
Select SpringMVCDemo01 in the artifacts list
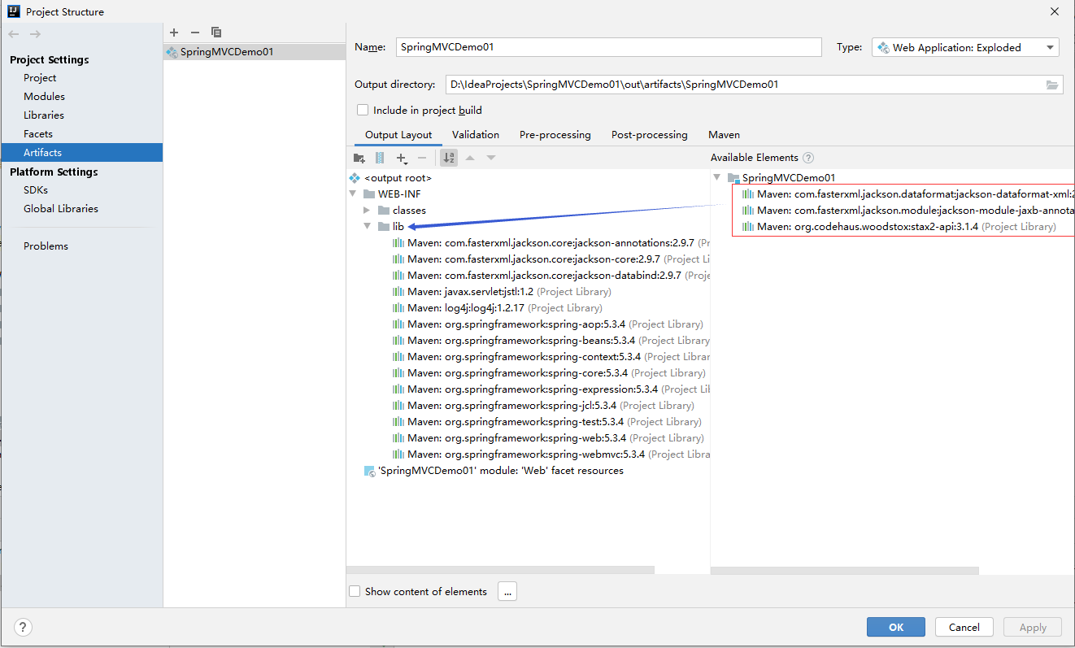(x=254, y=51)
